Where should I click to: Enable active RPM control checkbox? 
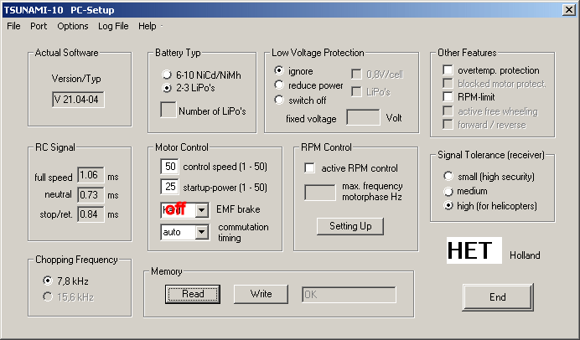tap(309, 167)
